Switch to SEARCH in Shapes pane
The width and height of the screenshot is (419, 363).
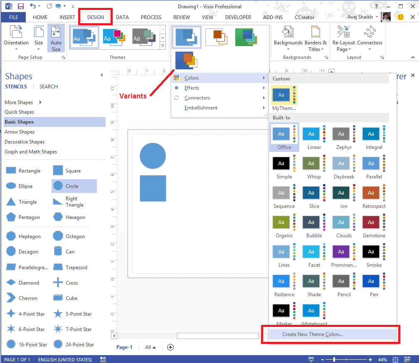coord(48,87)
